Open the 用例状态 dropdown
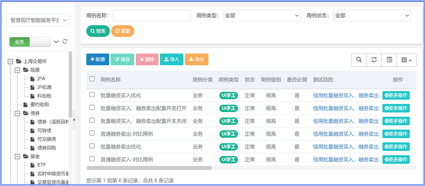This screenshot has width=425, height=186. (x=372, y=15)
